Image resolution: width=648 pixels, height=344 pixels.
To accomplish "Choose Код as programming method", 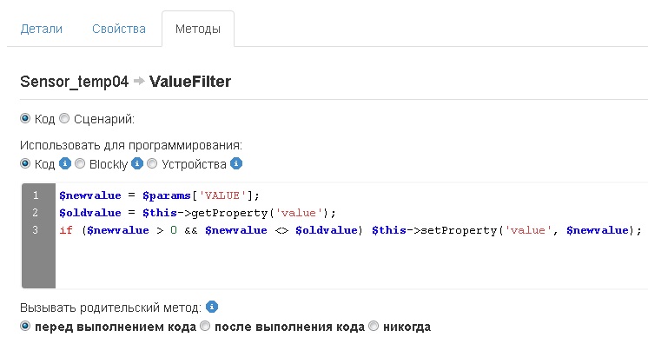I will [x=25, y=163].
